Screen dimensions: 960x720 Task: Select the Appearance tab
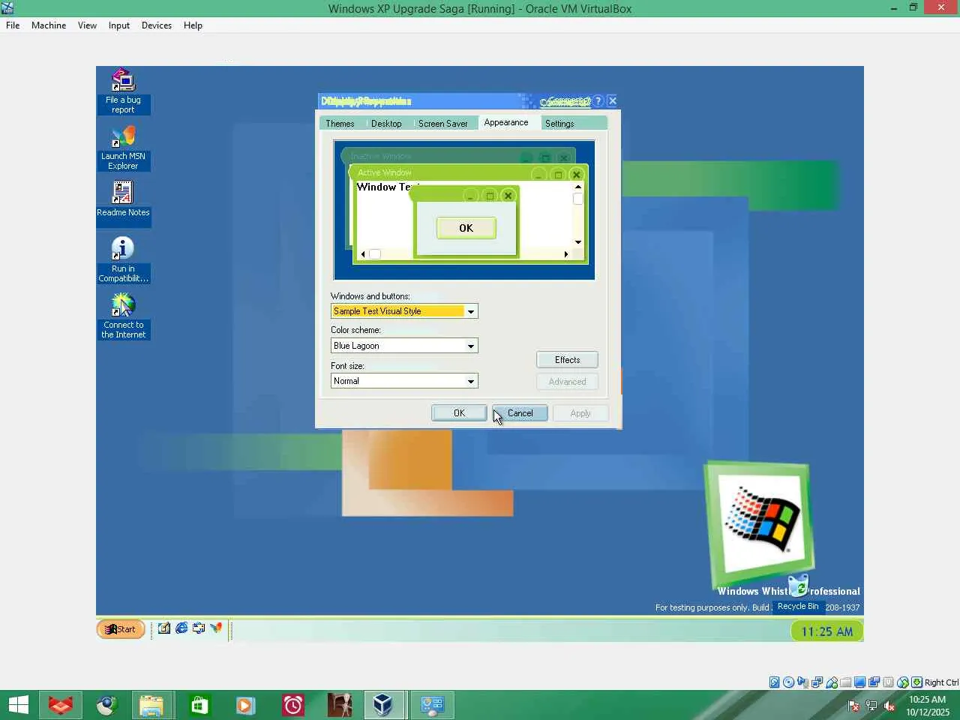506,122
